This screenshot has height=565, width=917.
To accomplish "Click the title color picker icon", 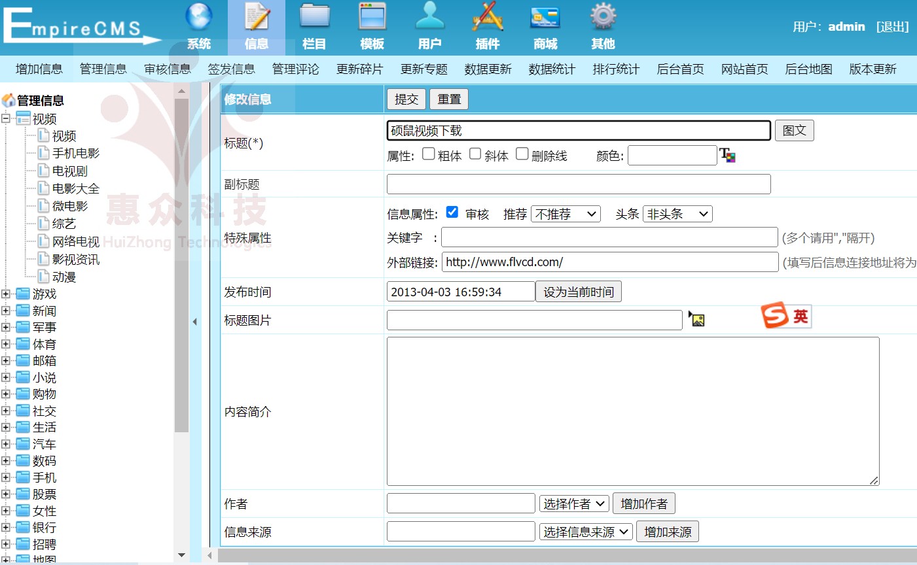I will pyautogui.click(x=727, y=155).
